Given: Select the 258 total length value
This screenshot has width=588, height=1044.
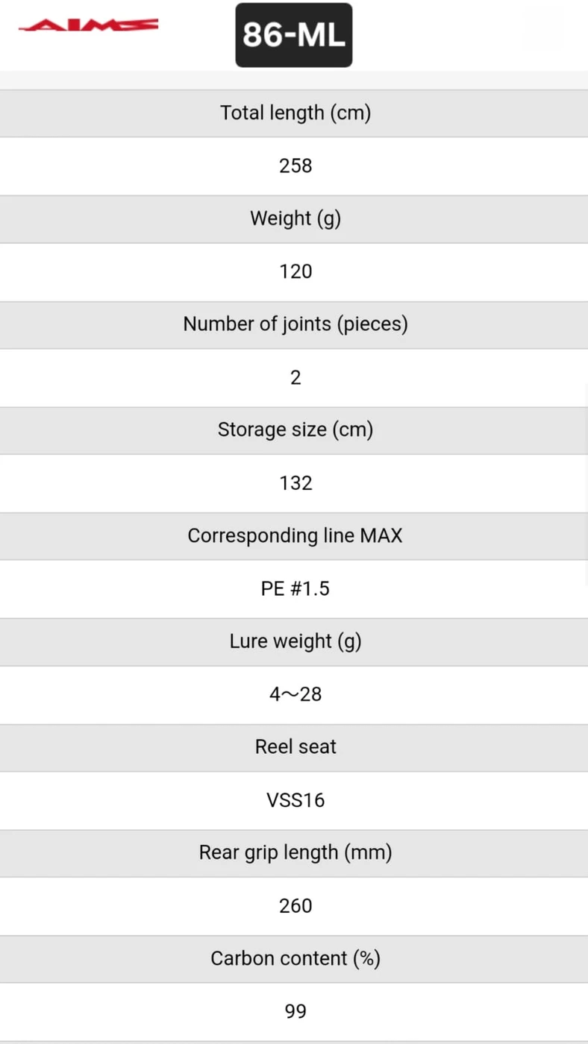Looking at the screenshot, I should [295, 166].
